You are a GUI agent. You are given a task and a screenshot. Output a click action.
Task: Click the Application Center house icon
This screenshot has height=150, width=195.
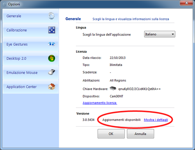point(51,86)
